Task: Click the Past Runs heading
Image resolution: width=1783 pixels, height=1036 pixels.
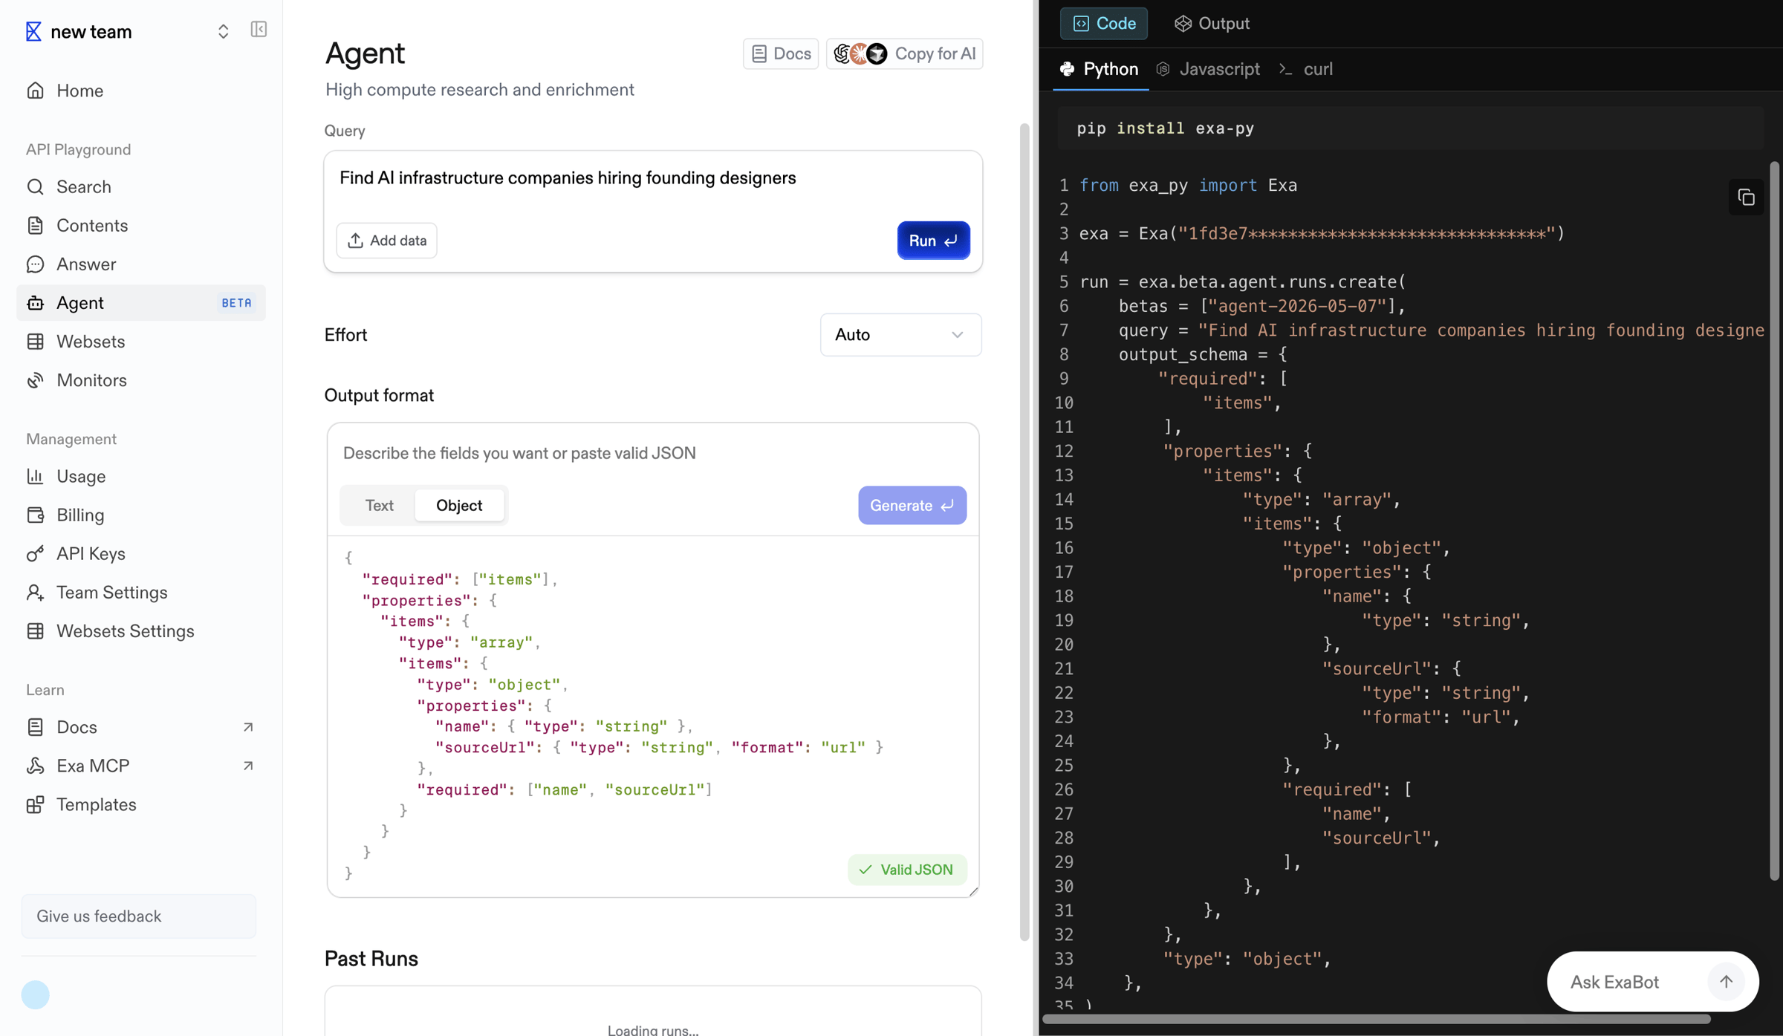Action: [x=371, y=959]
